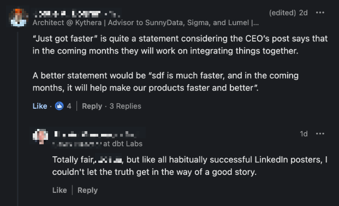
Task: Click the "at dbt Labs" headline text
Action: click(123, 144)
